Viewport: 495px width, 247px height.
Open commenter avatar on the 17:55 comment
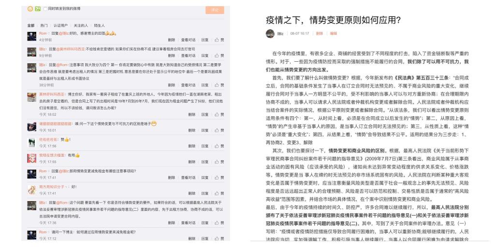click(x=31, y=157)
